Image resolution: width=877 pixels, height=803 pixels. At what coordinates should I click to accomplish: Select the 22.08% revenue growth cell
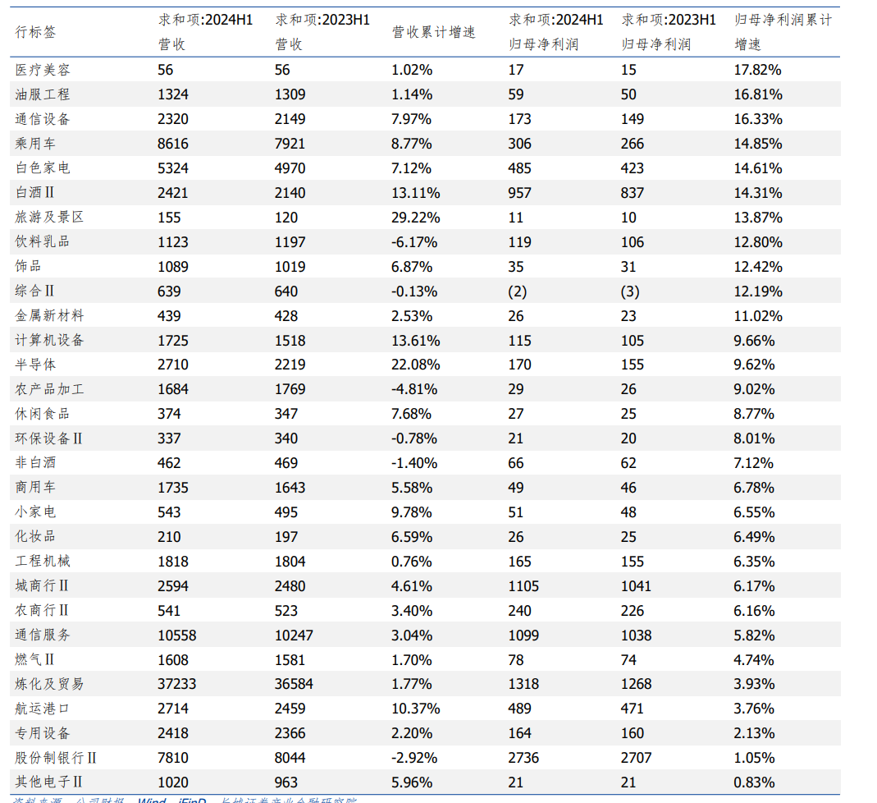click(416, 365)
